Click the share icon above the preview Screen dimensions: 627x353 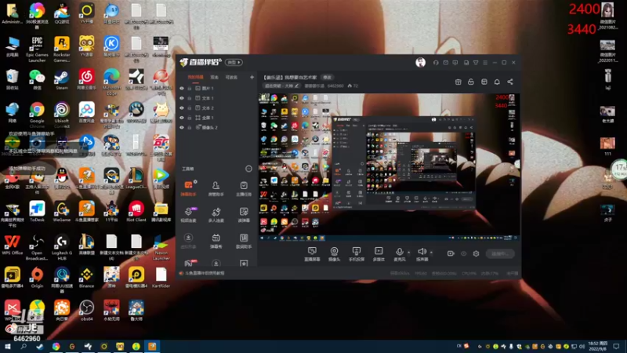(510, 82)
